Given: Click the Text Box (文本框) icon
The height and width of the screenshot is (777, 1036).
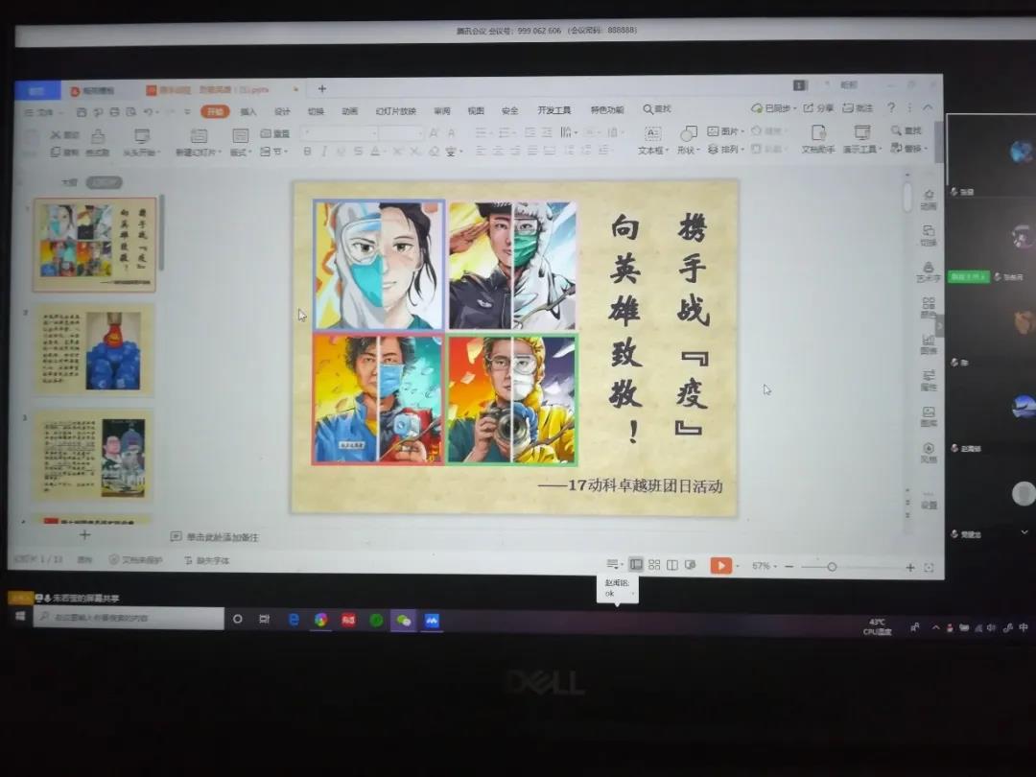Looking at the screenshot, I should coord(652,133).
